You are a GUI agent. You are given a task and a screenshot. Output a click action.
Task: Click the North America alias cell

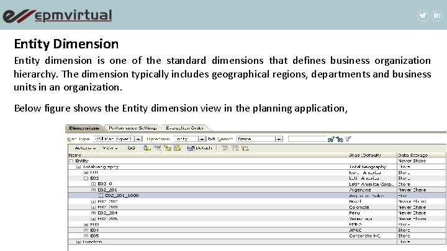coord(364,172)
